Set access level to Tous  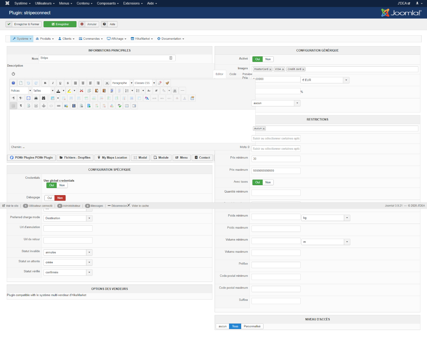(235, 326)
